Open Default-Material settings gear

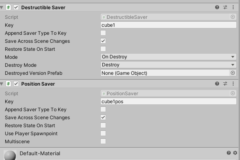tap(235, 153)
